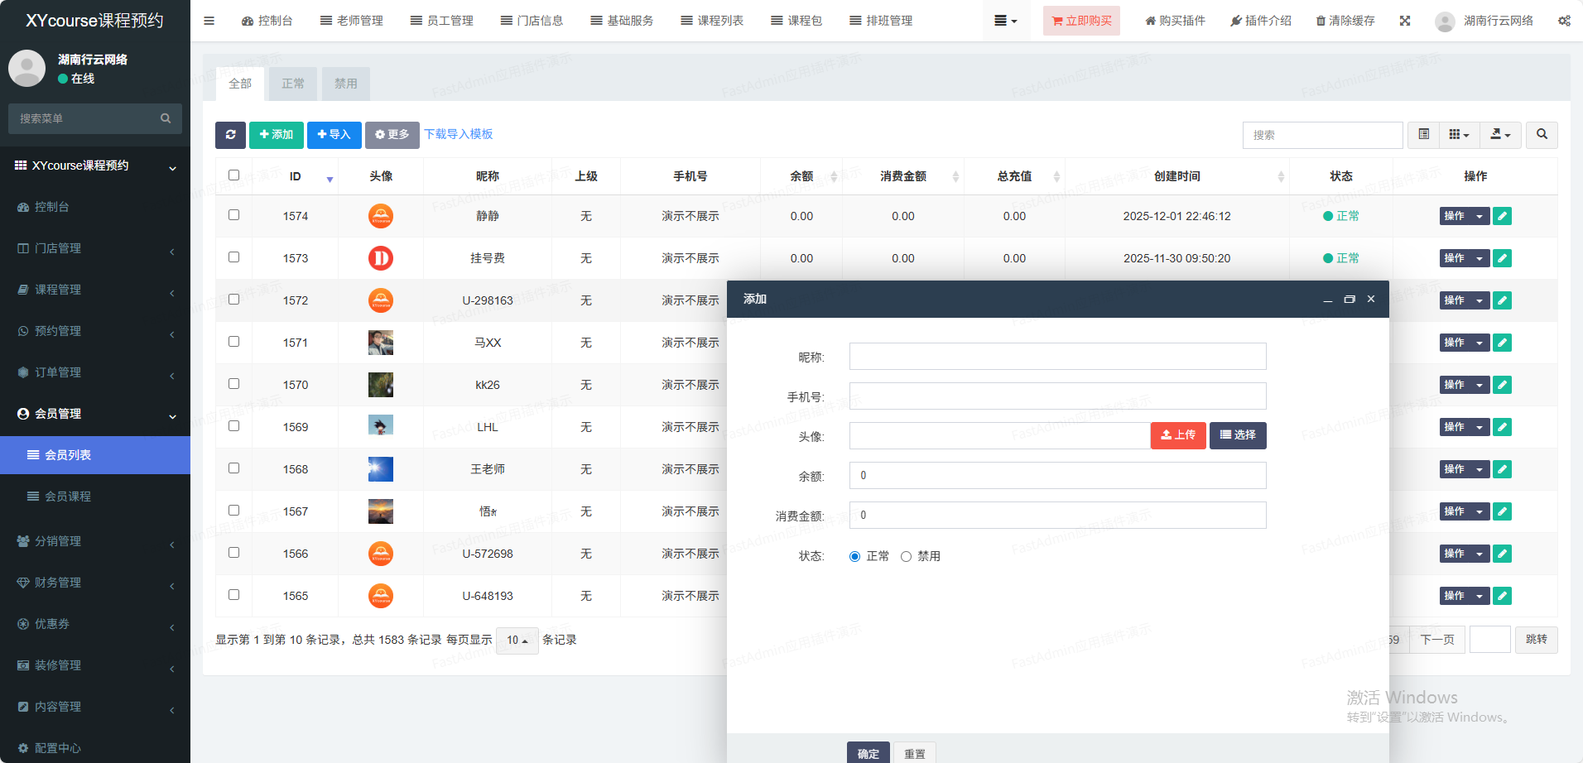Sort table by ID column header
Viewport: 1583px width, 763px height.
tap(296, 176)
